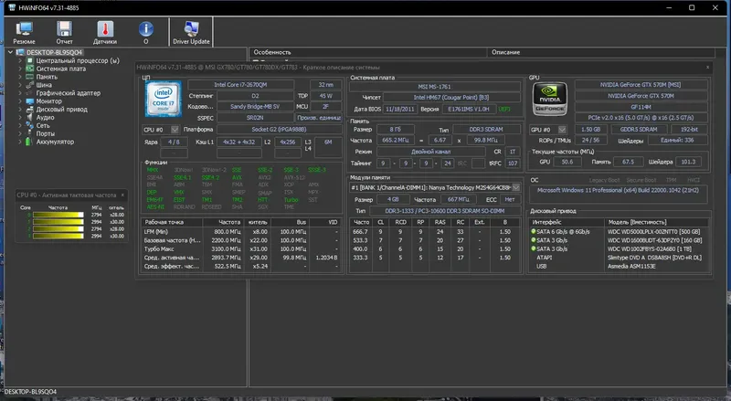The height and width of the screenshot is (401, 731).
Task: Select the Порты item in the tree
Action: pyautogui.click(x=45, y=133)
